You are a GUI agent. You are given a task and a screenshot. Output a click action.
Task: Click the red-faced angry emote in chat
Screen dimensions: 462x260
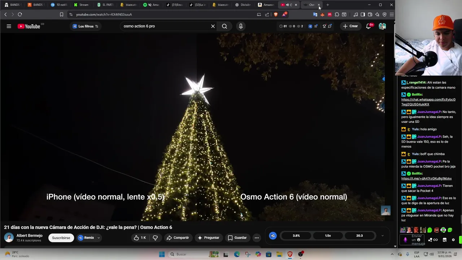[436, 230]
